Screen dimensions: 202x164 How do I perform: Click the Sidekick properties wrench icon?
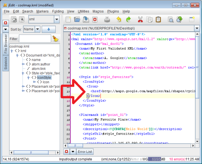[22, 20]
